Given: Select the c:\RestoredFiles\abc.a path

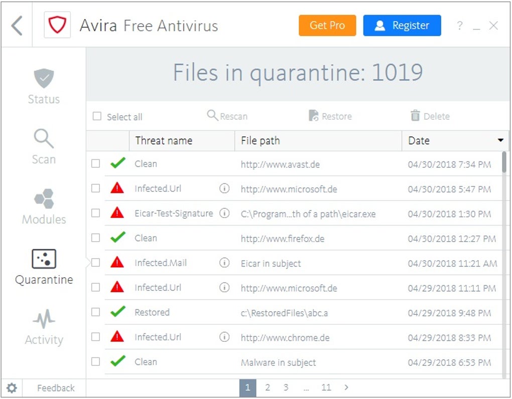Looking at the screenshot, I should [284, 313].
